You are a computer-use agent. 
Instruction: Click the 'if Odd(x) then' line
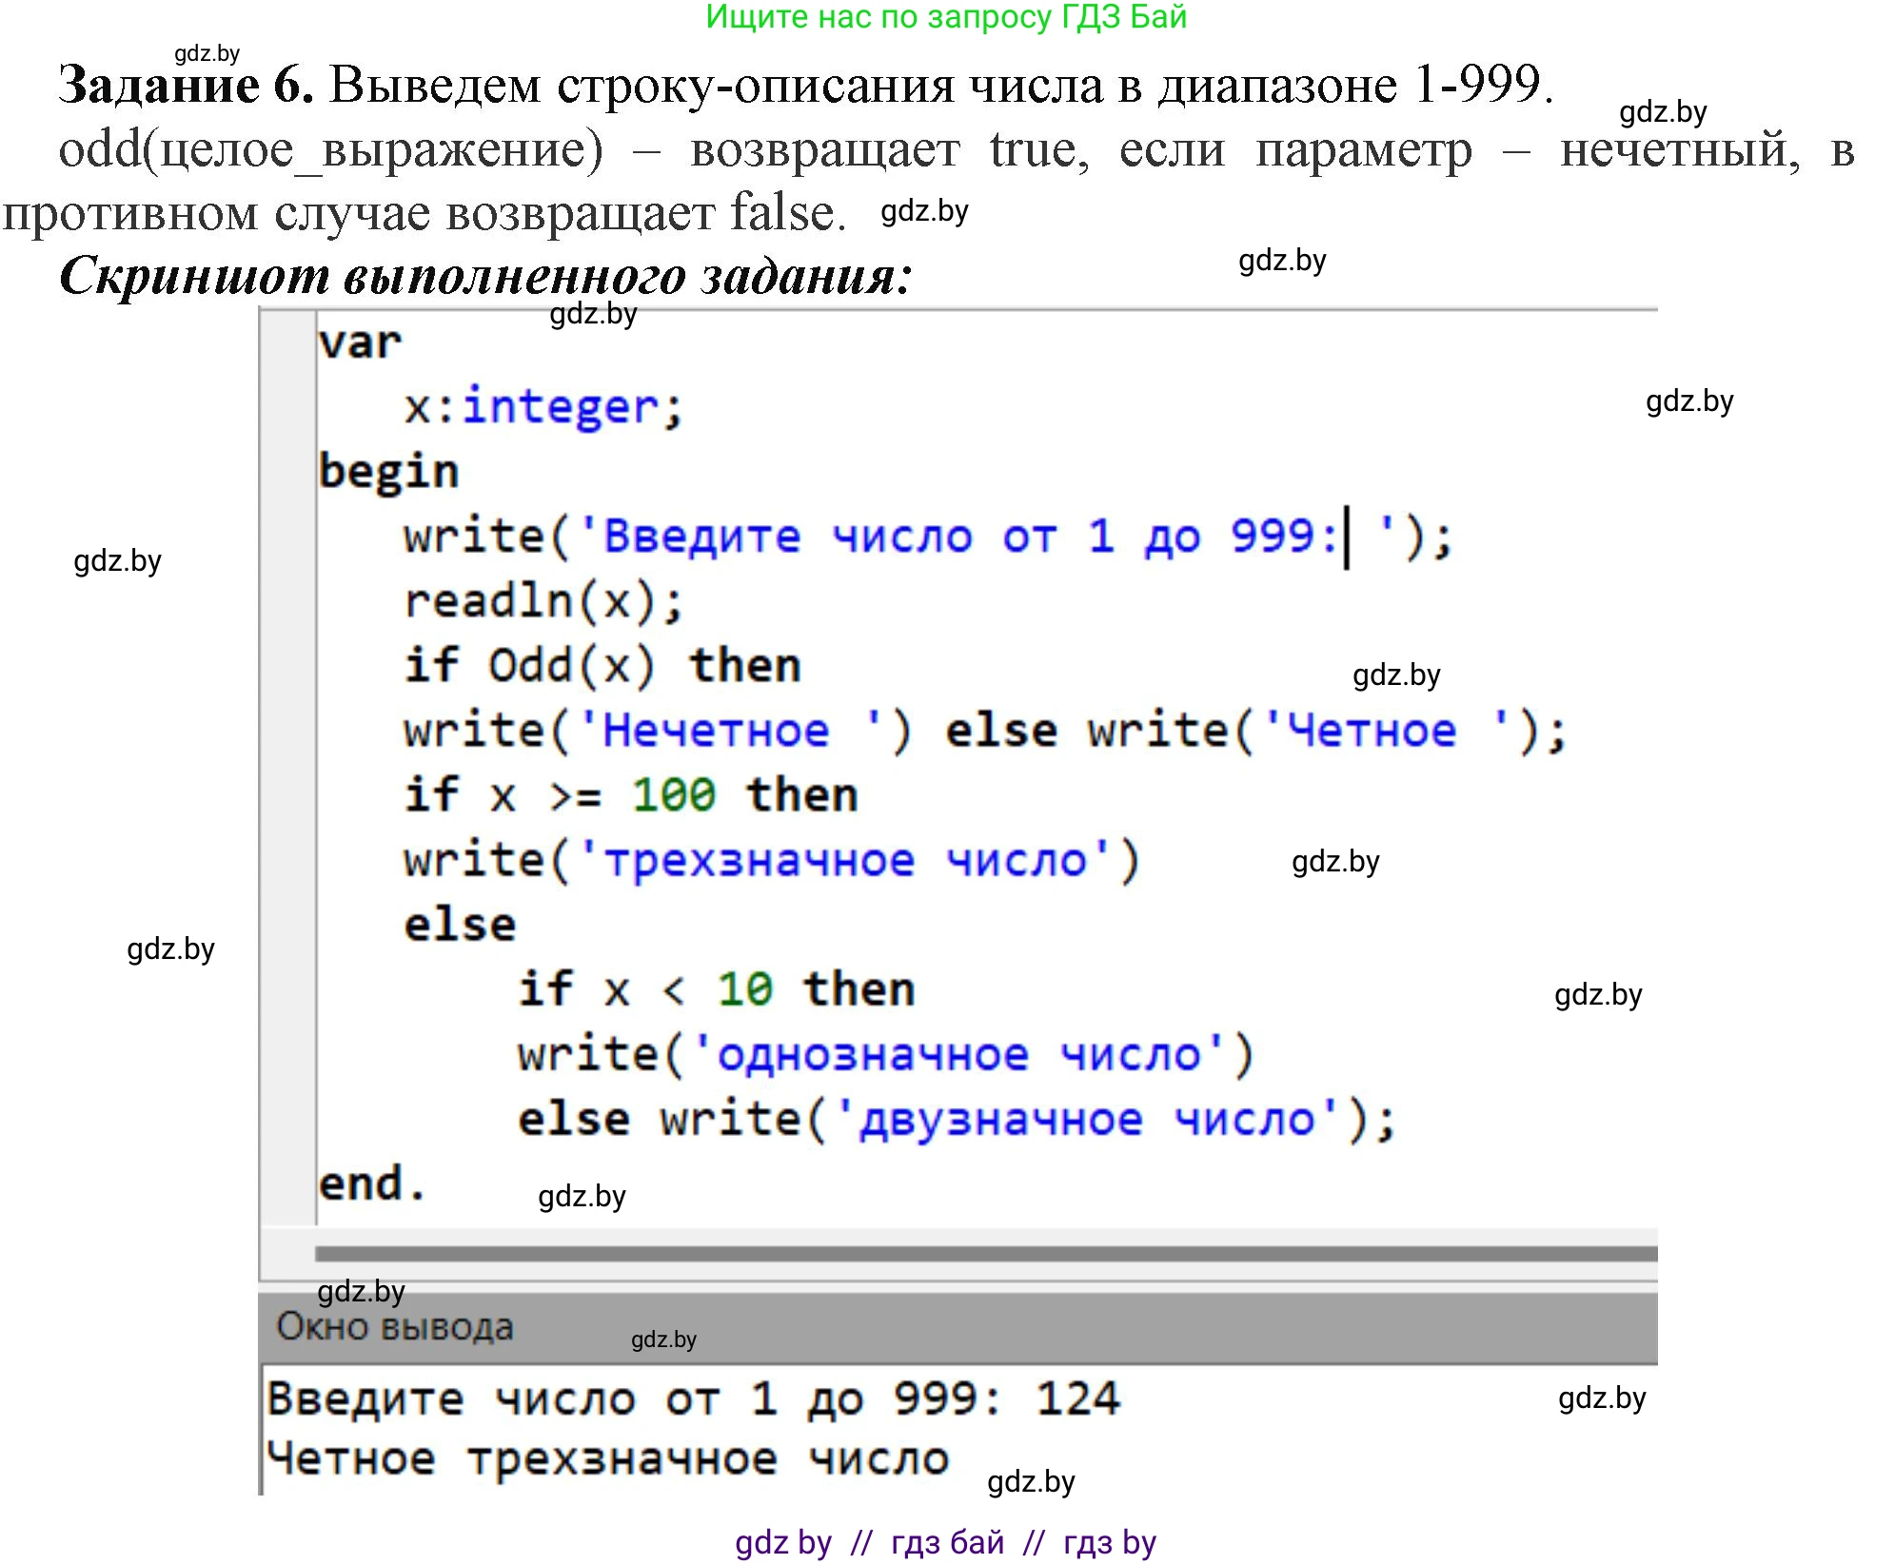pos(602,666)
